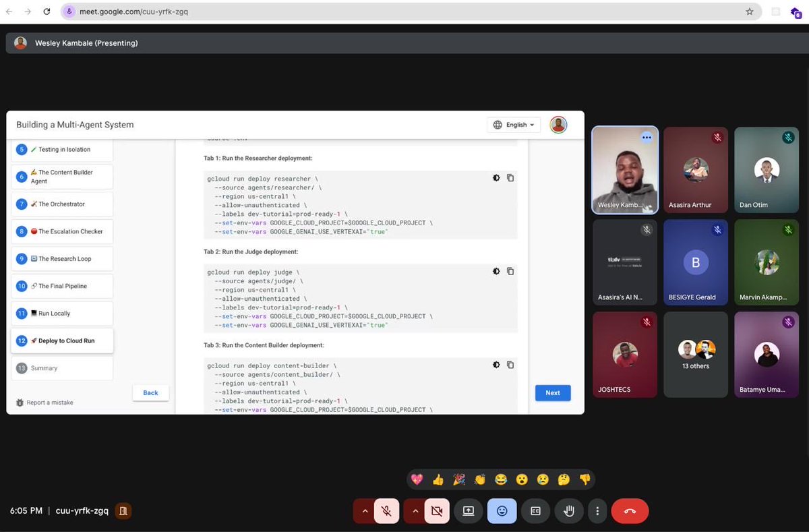
Task: Click the Next button
Action: [x=553, y=392]
